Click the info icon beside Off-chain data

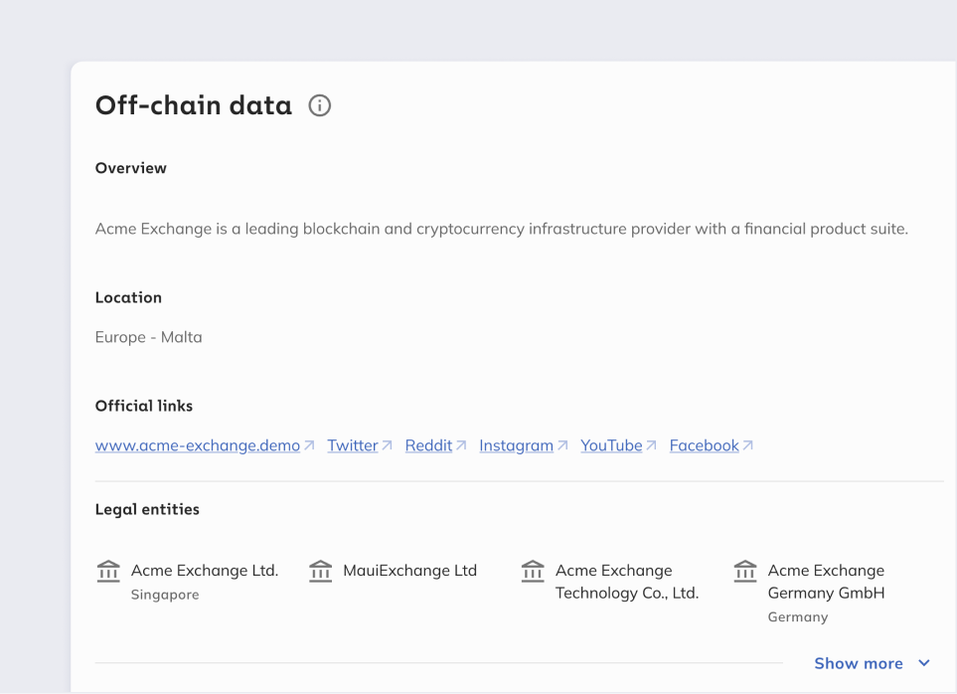click(x=319, y=105)
